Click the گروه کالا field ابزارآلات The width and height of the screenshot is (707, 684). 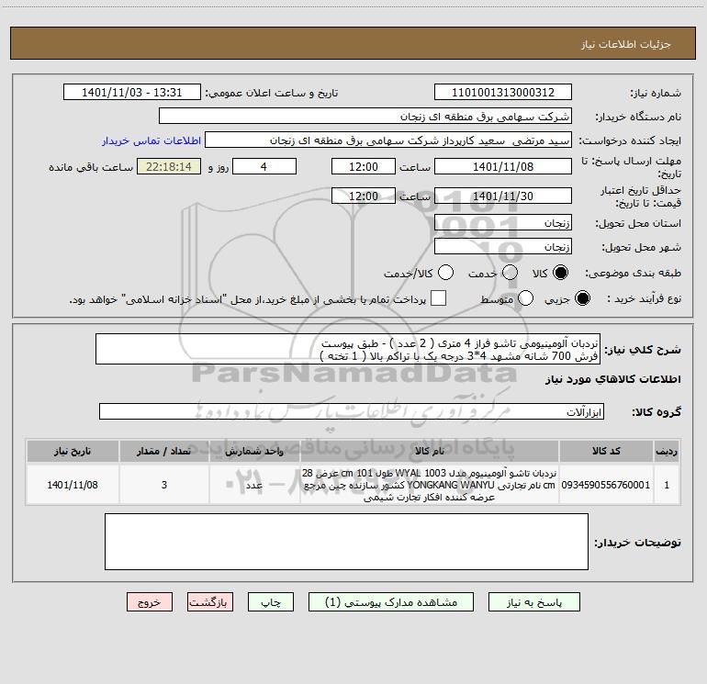point(352,411)
